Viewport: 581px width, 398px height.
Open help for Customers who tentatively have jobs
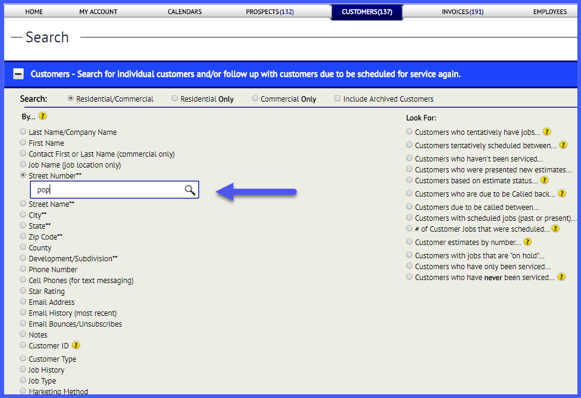pos(547,131)
